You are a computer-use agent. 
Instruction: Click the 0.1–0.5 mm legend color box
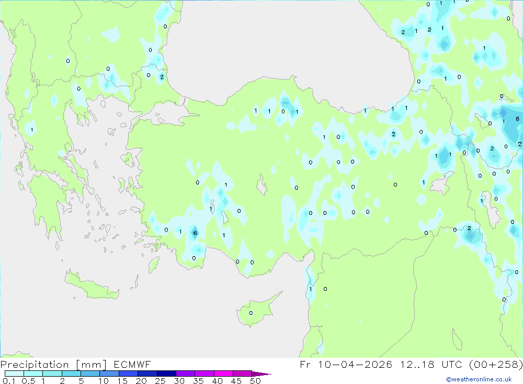click(x=14, y=374)
